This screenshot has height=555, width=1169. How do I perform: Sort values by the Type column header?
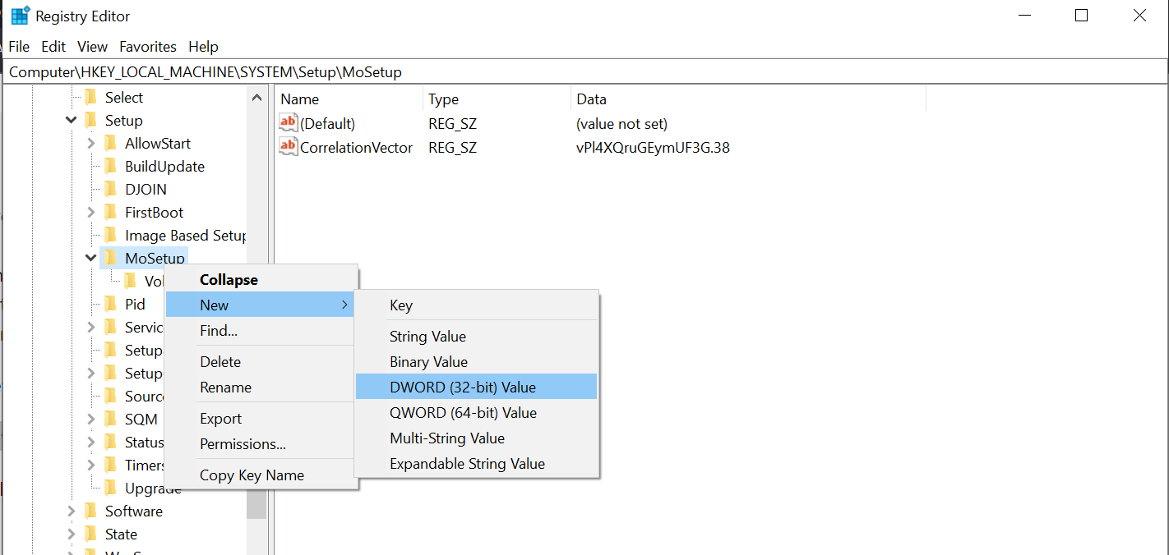coord(444,99)
